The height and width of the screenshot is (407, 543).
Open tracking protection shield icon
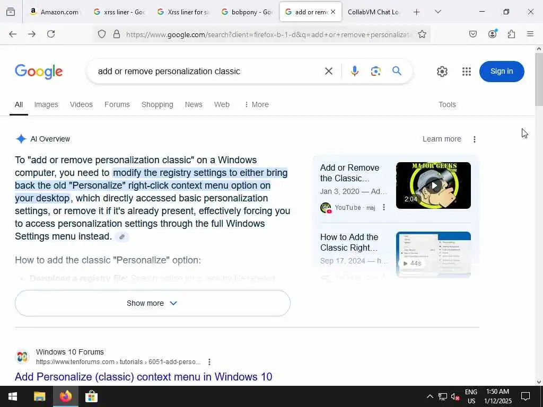click(101, 34)
